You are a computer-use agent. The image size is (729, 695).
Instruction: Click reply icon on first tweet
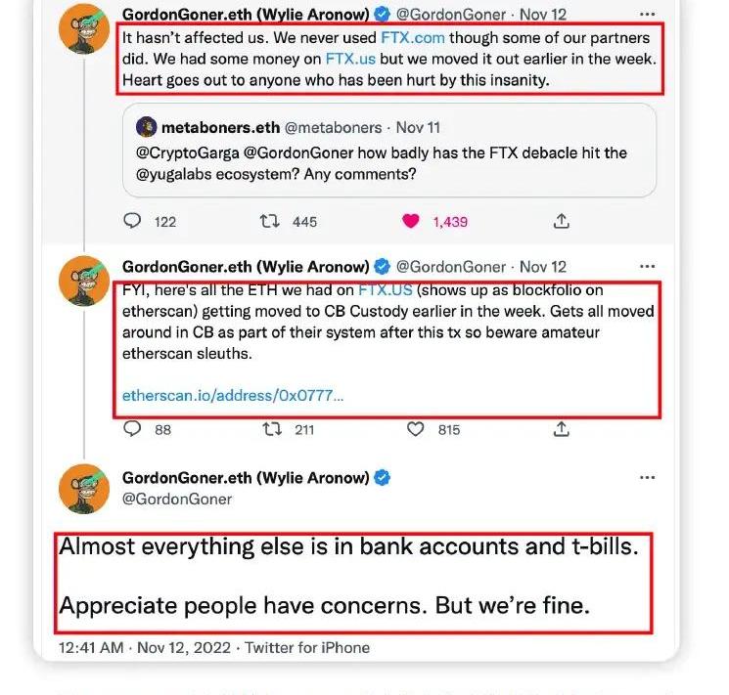(133, 222)
